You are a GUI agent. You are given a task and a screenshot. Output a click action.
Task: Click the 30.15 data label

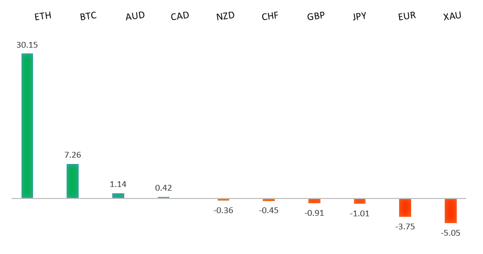[27, 45]
